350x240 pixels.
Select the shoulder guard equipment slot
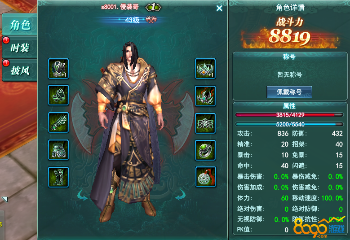click(58, 95)
